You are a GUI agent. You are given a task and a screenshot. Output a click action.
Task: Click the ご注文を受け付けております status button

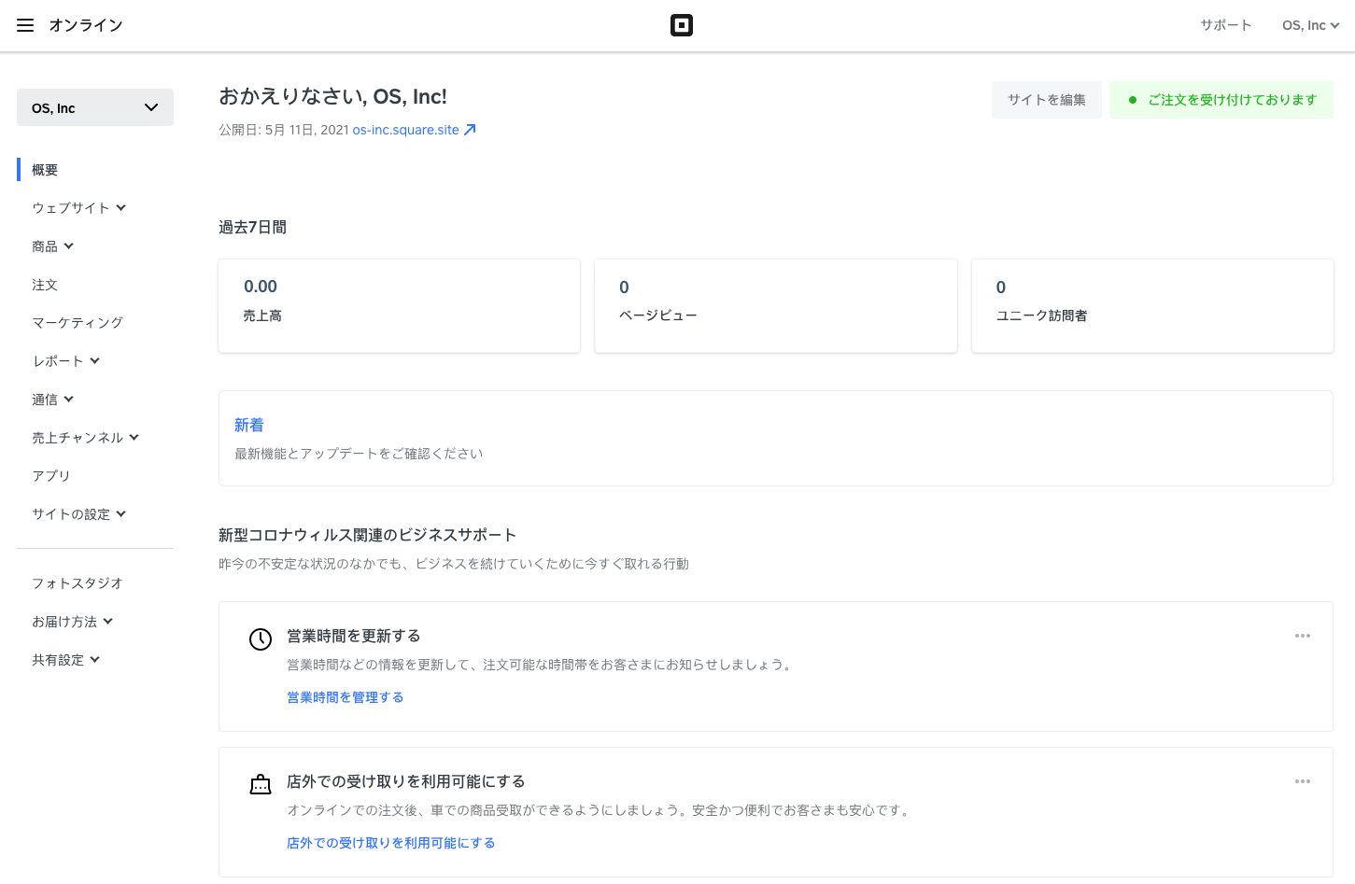tap(1221, 100)
